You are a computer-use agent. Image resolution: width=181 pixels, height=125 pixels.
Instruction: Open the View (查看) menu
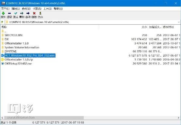[x=26, y=9]
